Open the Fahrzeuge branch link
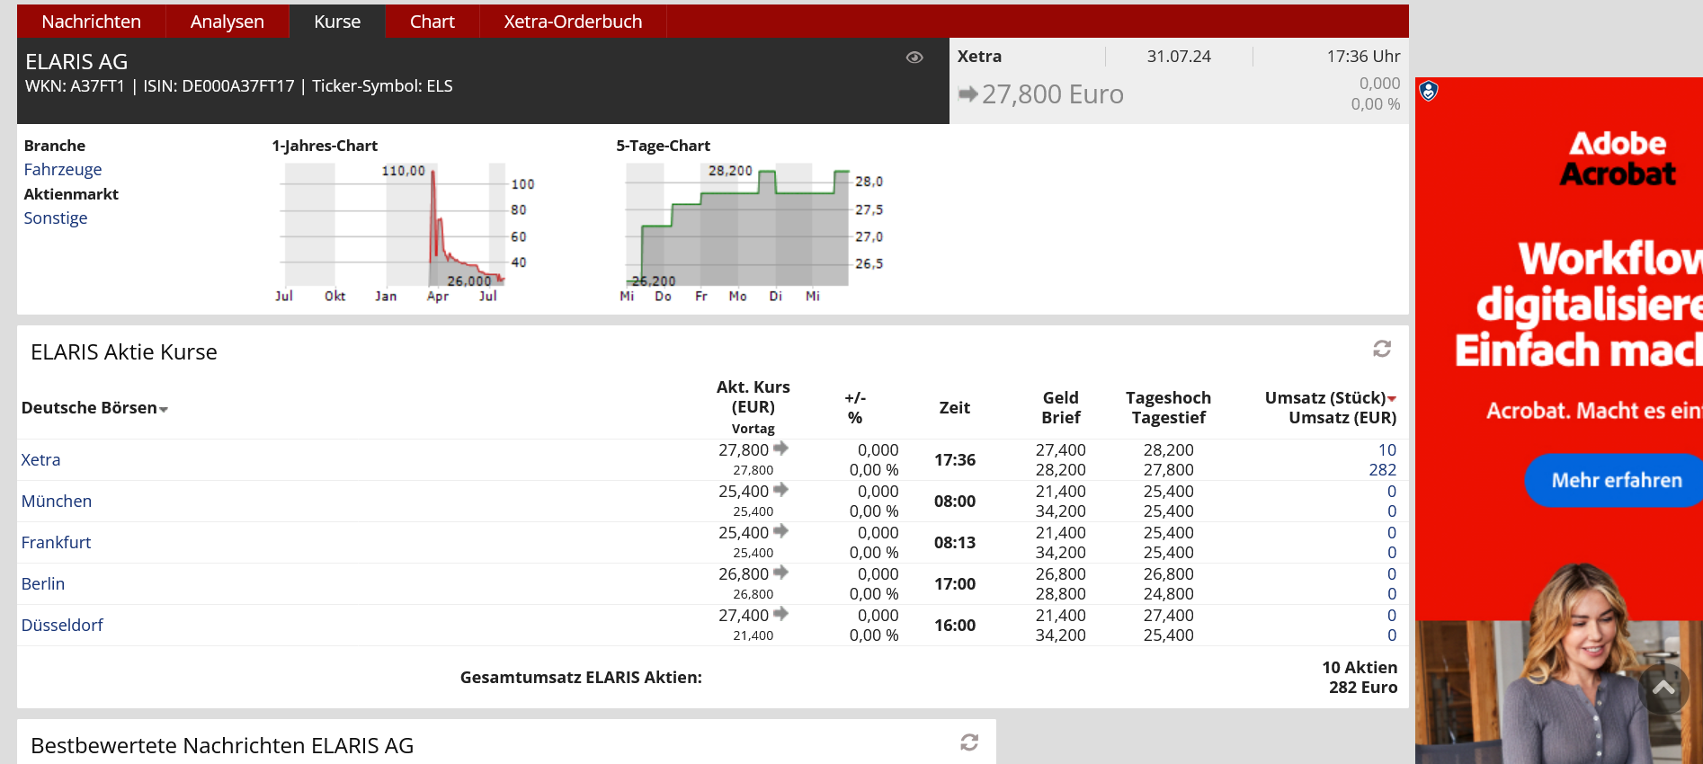1703x764 pixels. coord(63,170)
